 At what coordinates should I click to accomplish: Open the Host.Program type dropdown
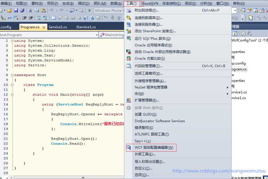(x=97, y=35)
